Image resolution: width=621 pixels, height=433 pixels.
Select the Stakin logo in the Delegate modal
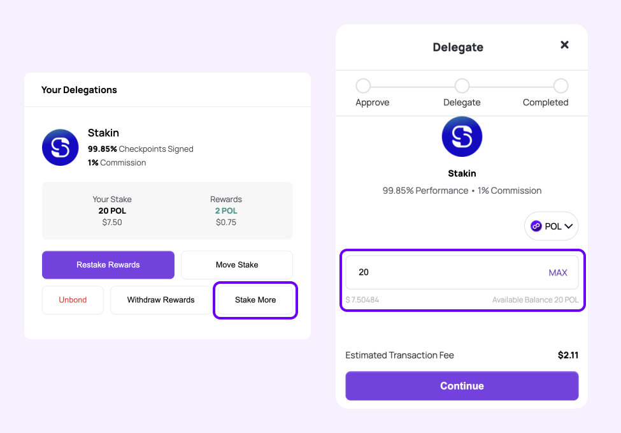click(462, 136)
